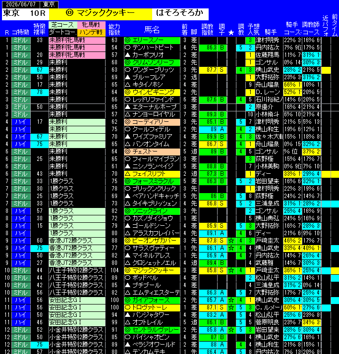Screen dimensions: 339x354
Task: Select horse クロシェットノエル
Action: tap(152, 263)
